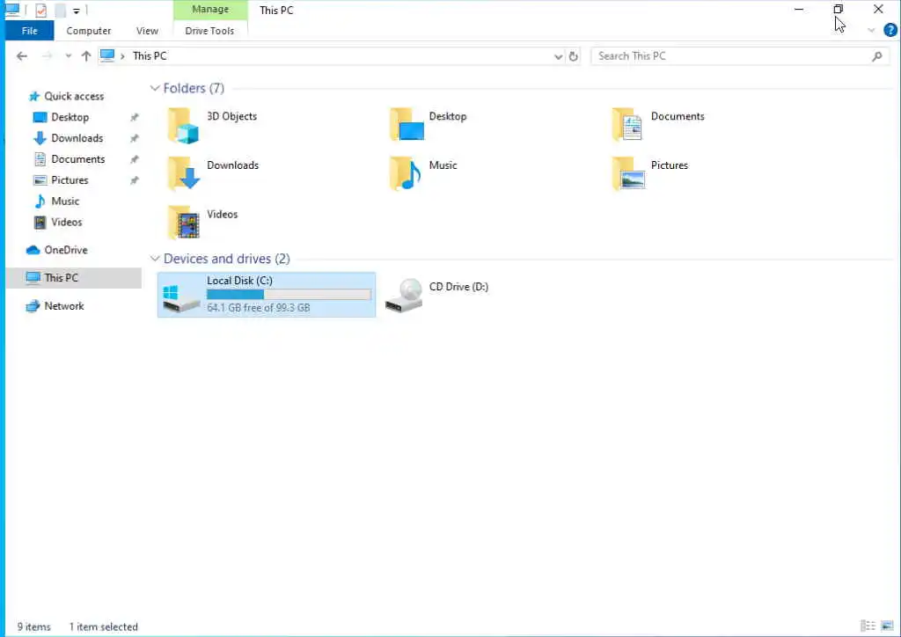
Task: Select the CD Drive (D:) icon
Action: coord(403,296)
